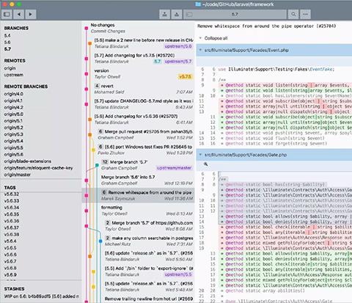Select branch 5.6 in Branches
The width and height of the screenshot is (352, 303).
pyautogui.click(x=7, y=42)
